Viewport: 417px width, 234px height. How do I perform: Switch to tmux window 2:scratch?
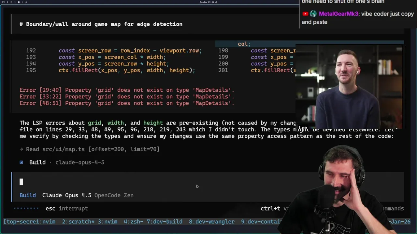(78, 222)
